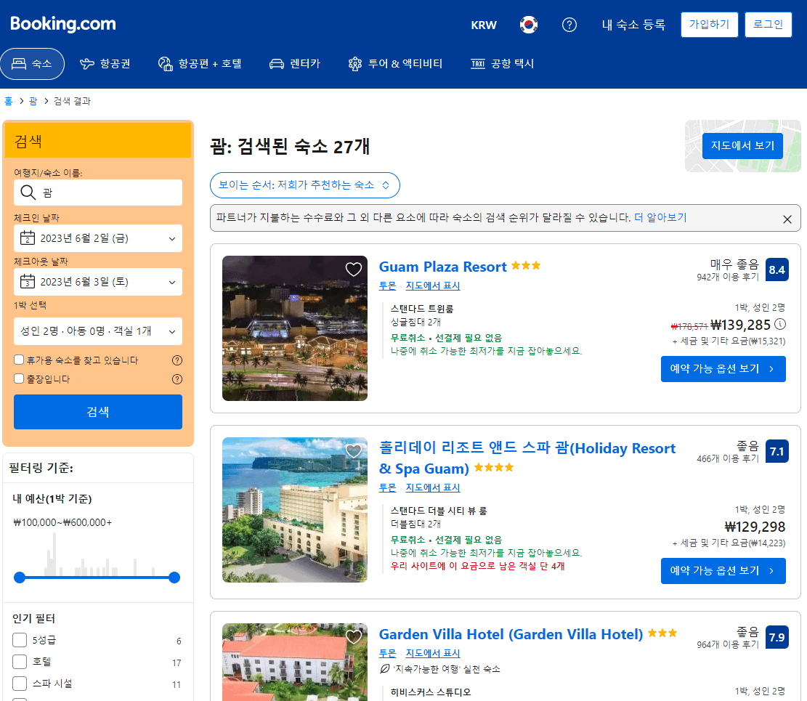Select the 항공편 + 호텔 tab
The height and width of the screenshot is (701, 807).
[x=200, y=64]
